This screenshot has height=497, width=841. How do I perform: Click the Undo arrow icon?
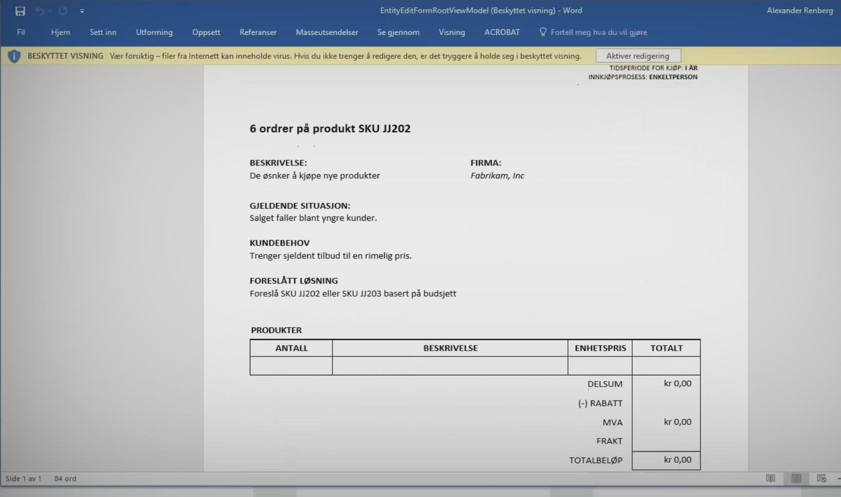click(39, 11)
